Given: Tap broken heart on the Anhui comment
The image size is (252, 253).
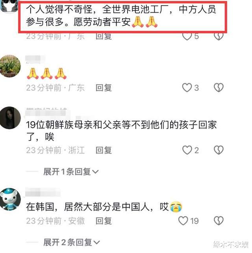Looking at the screenshot, I should pos(219,221).
